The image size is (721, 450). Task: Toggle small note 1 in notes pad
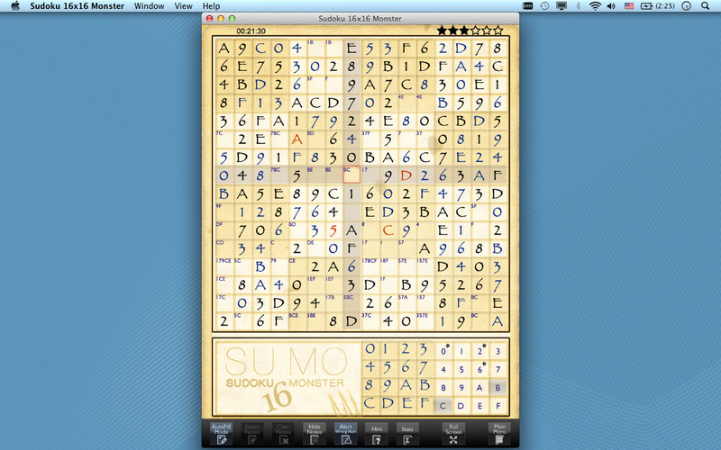(x=461, y=351)
